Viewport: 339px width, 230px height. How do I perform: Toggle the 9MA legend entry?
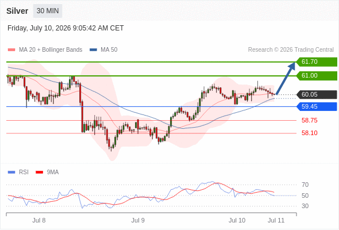coord(47,172)
